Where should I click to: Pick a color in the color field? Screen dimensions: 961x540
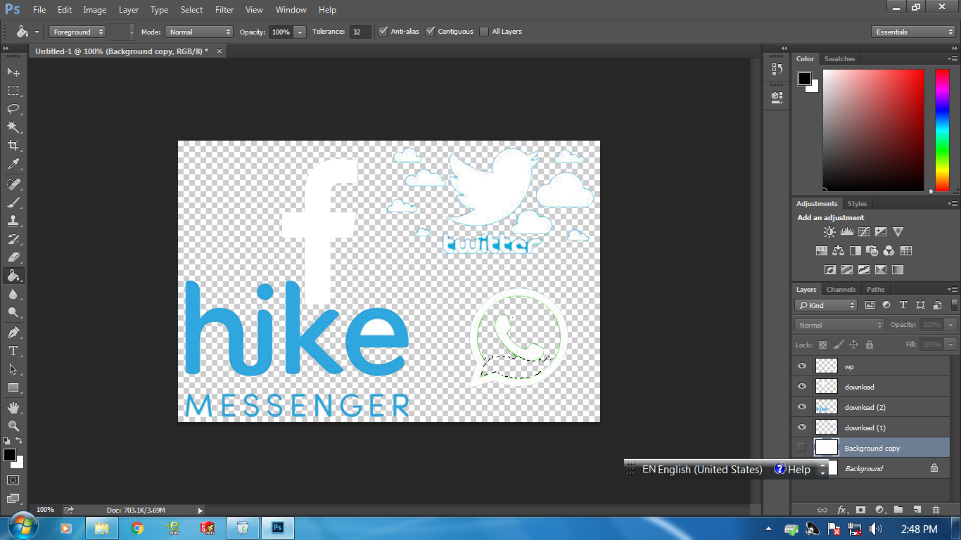pos(873,130)
